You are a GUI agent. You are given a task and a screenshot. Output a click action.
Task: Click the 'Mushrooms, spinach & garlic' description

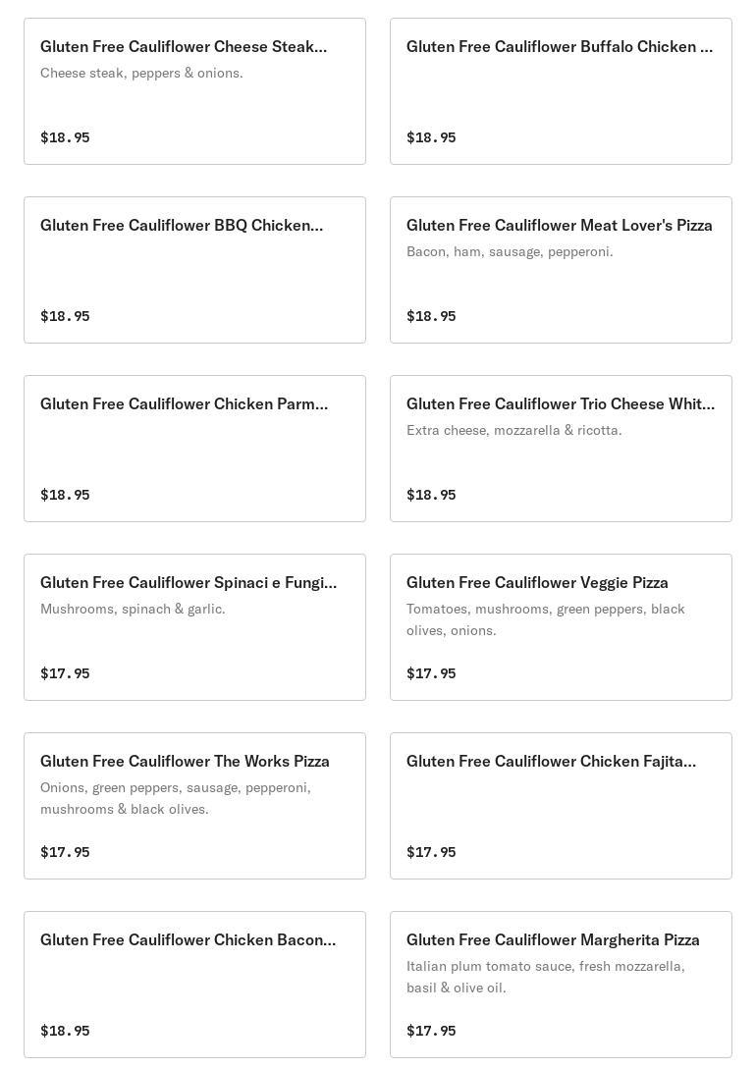[133, 610]
